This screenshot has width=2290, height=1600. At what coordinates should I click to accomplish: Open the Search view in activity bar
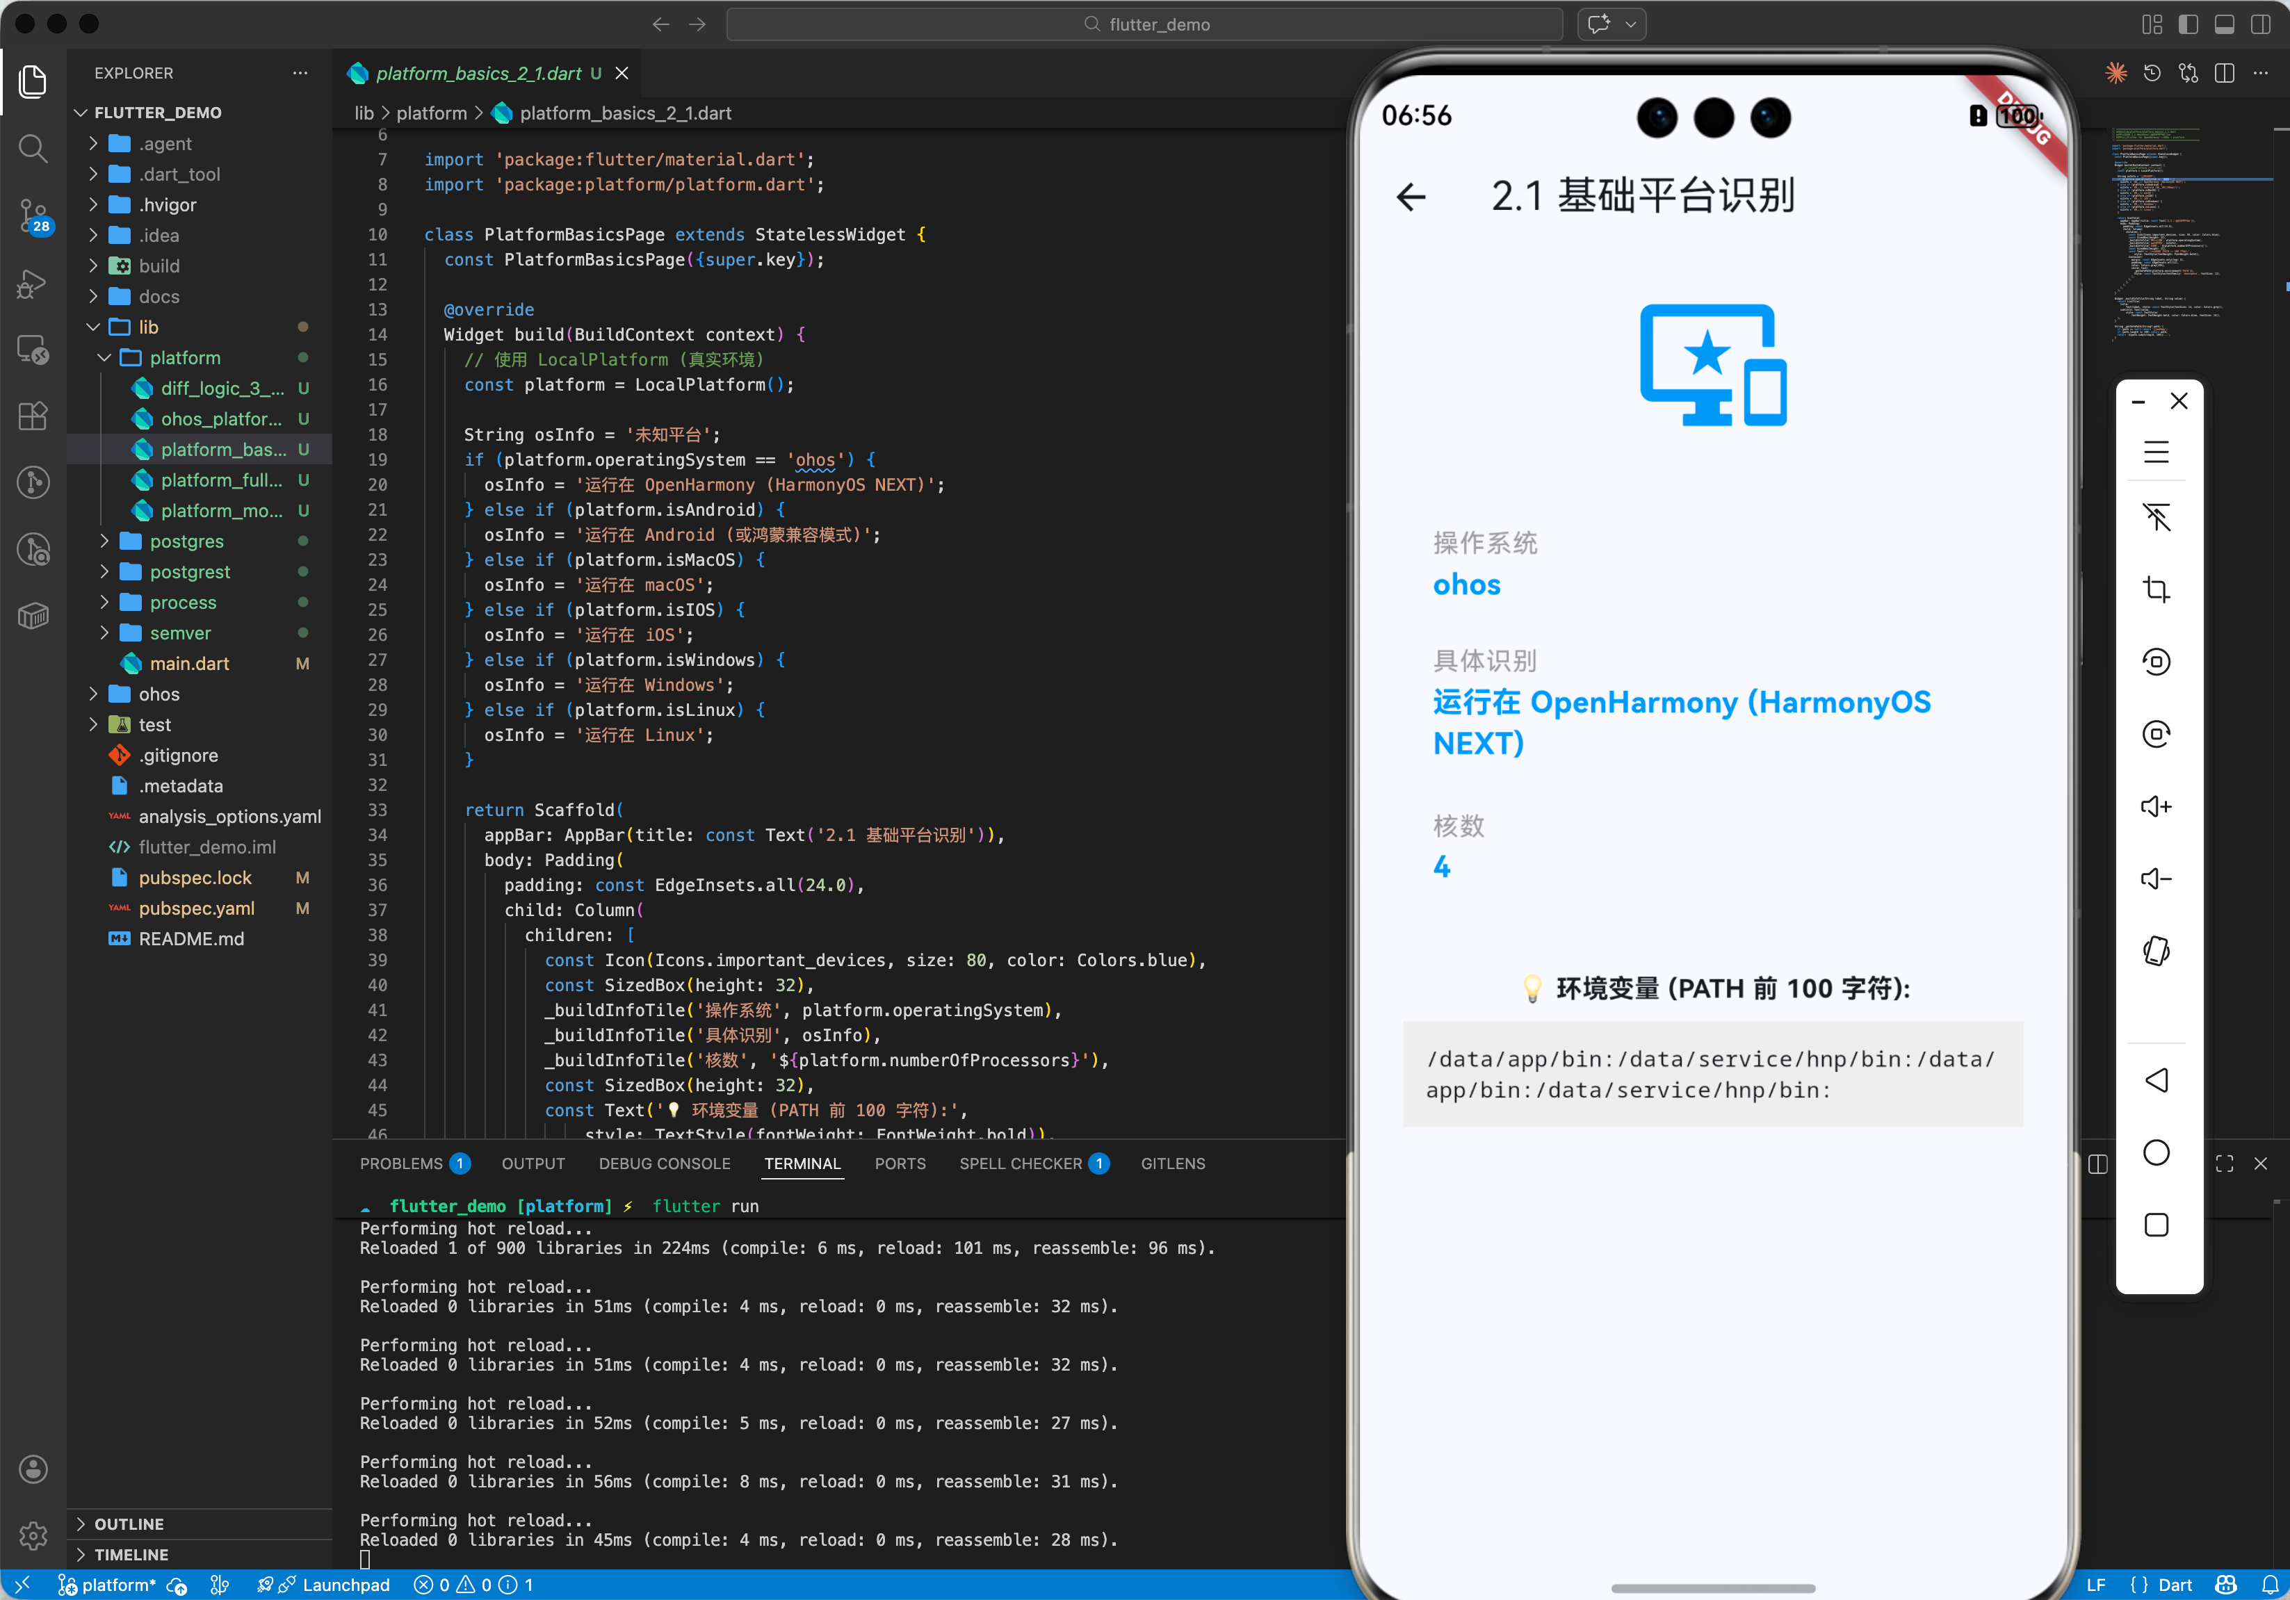pyautogui.click(x=33, y=149)
